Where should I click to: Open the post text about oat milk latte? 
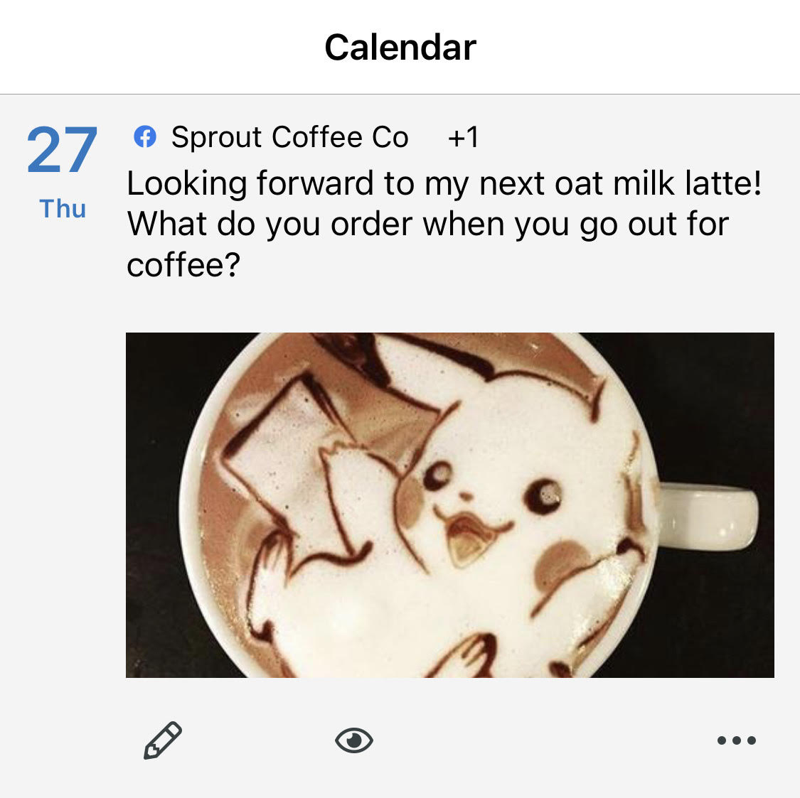tap(444, 224)
